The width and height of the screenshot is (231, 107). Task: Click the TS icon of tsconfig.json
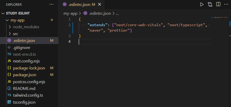pos(9,102)
